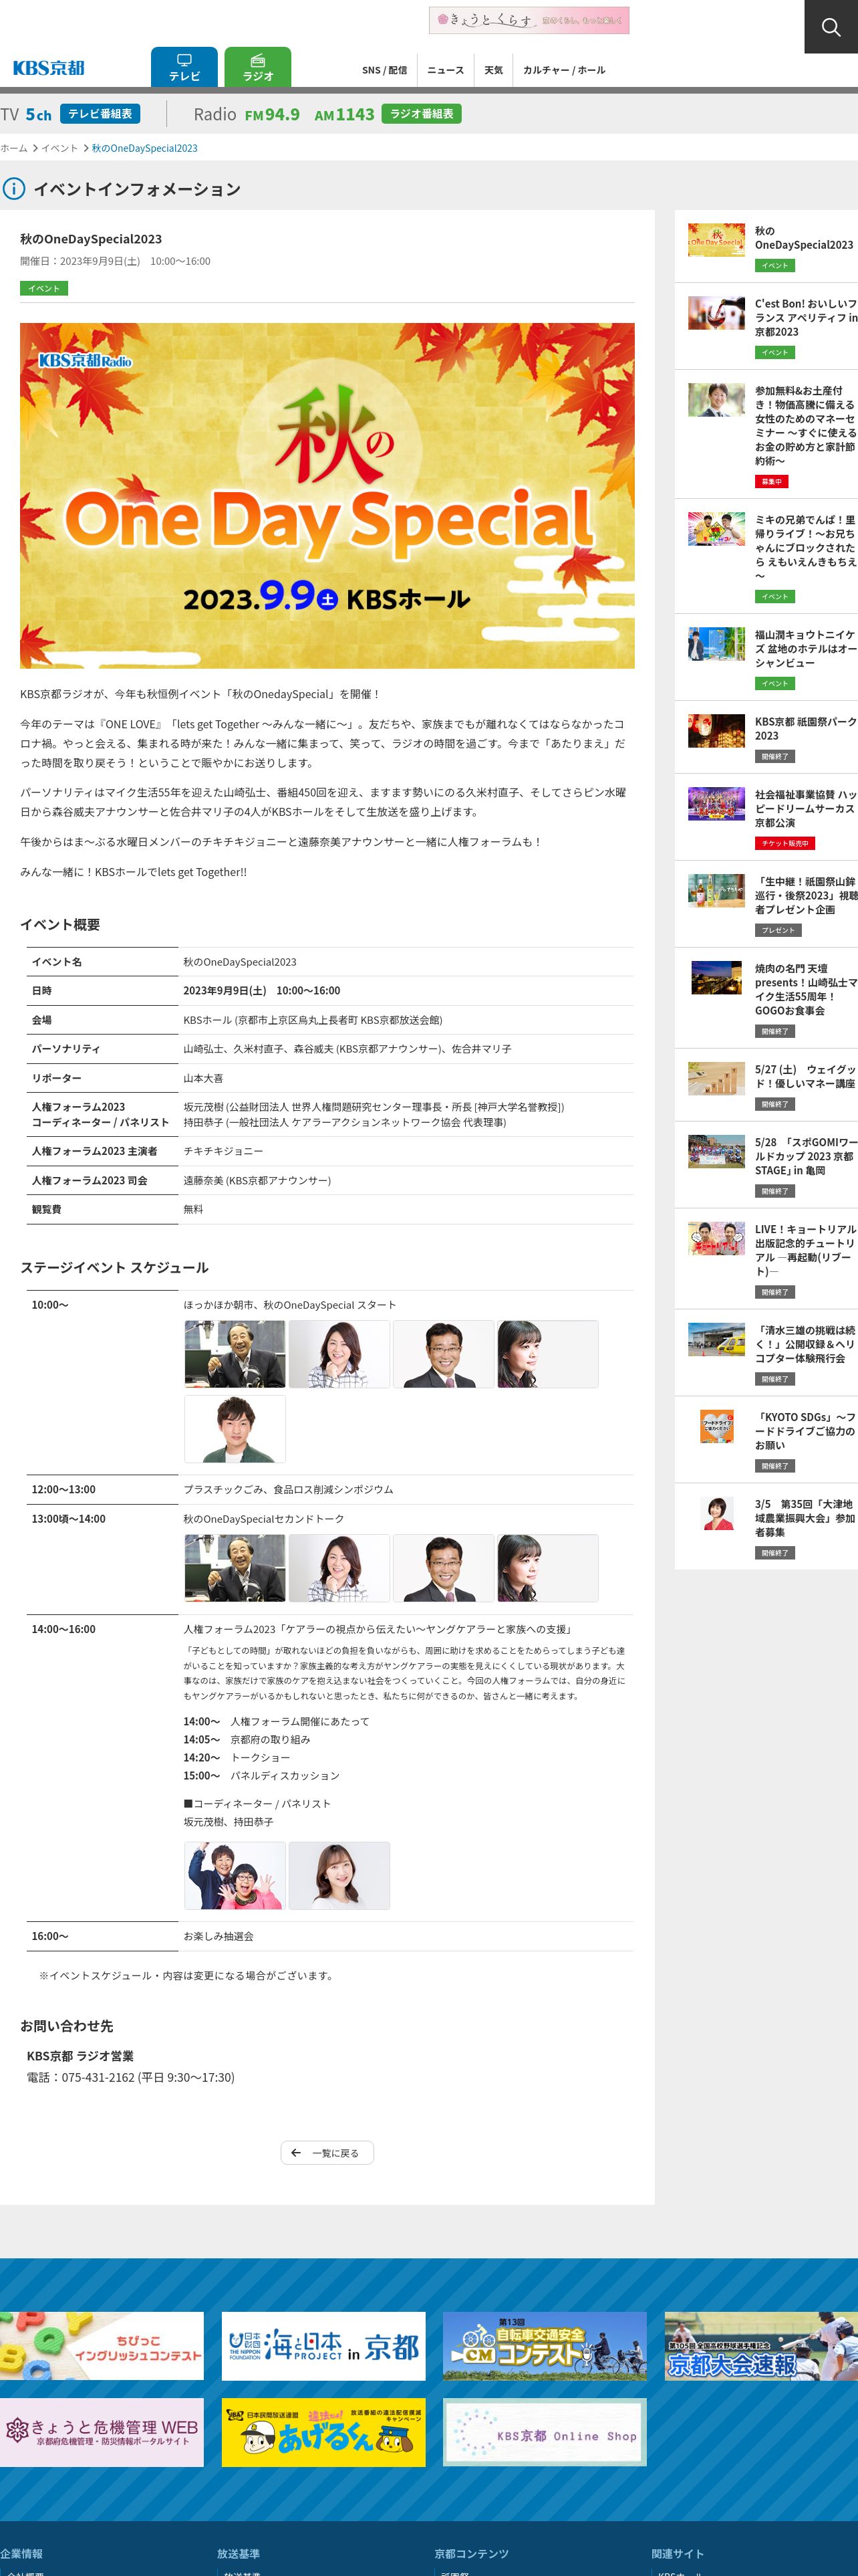Viewport: 858px width, 2576px height.
Task: Open C'est Bon! おいしいフランス アペリティフ link
Action: tap(806, 317)
